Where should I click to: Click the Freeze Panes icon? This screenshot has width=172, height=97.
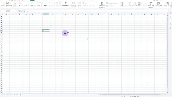point(168,4)
